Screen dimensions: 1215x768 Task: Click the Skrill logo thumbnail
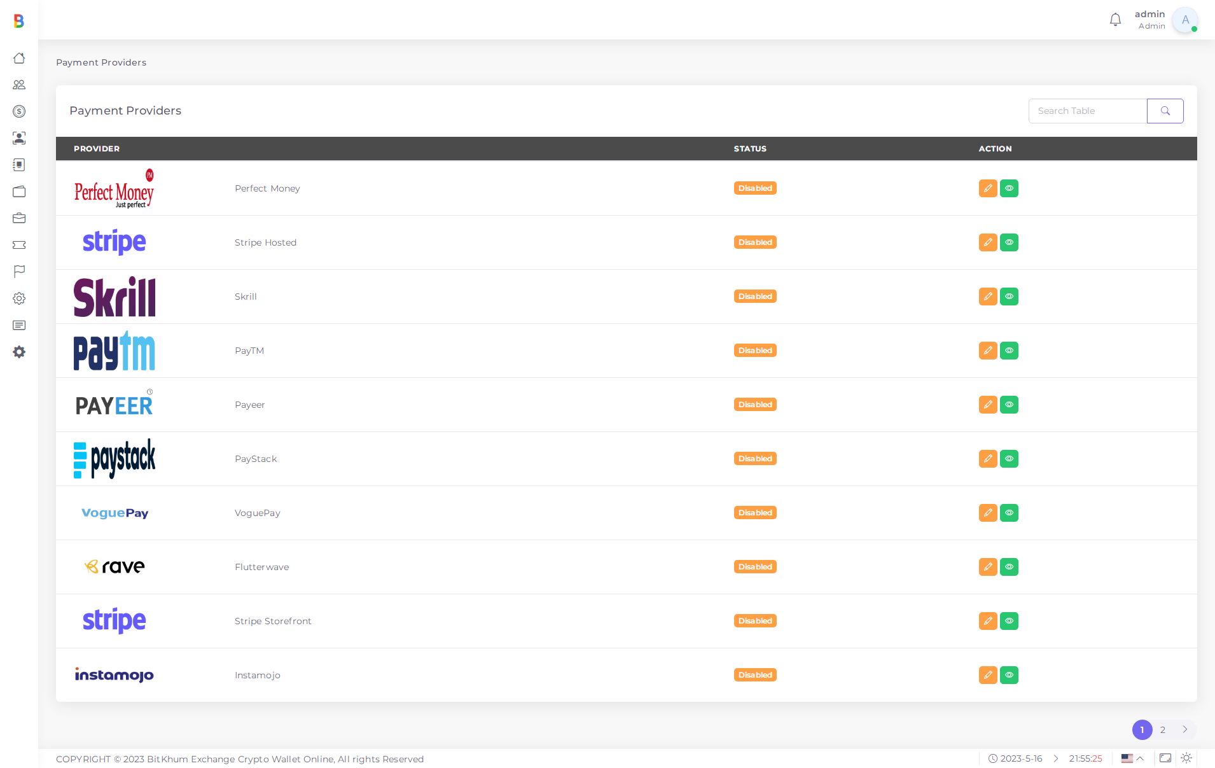115,297
